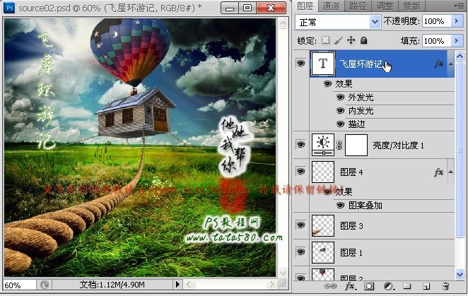Click the 外发光 effect label
This screenshot has width=468, height=296.
[361, 97]
